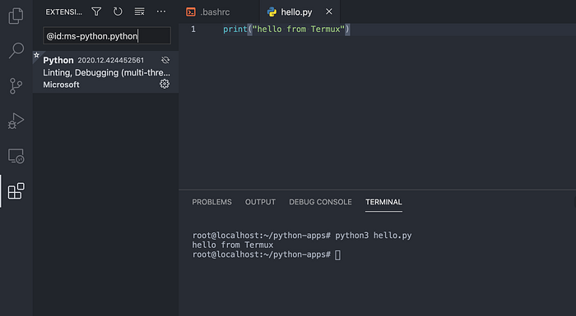
Task: Open the PROBLEMS panel tab
Action: click(x=211, y=202)
